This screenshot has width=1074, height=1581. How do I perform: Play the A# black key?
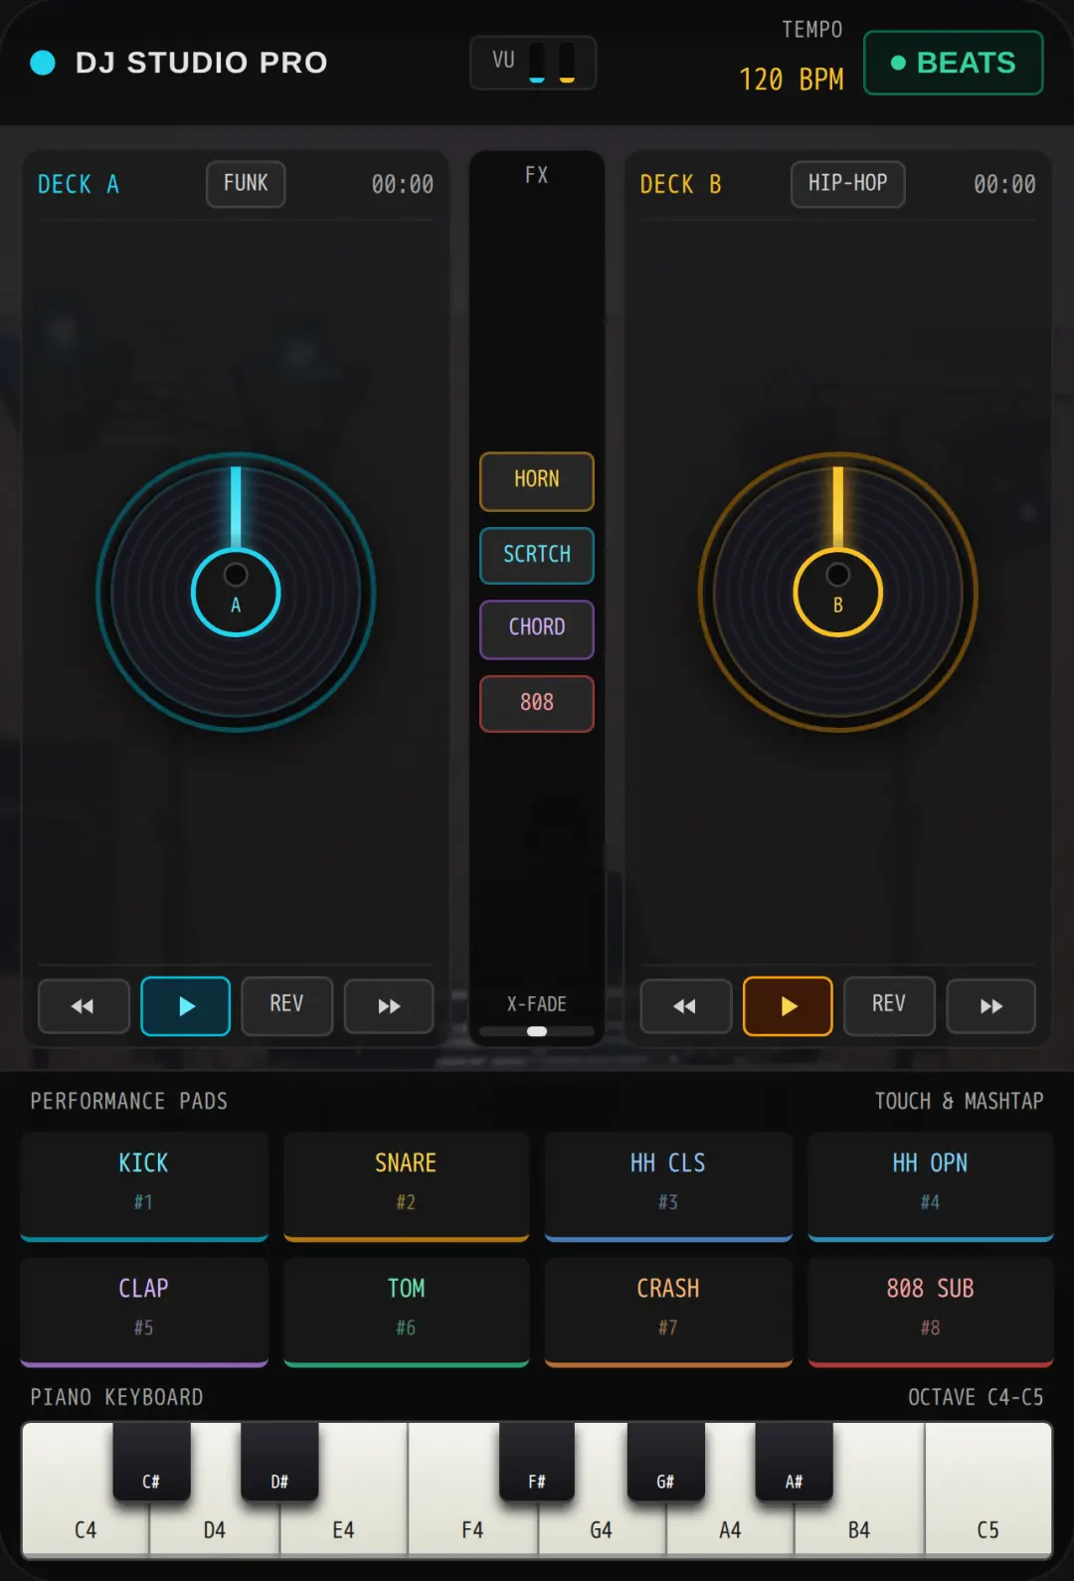point(794,1461)
